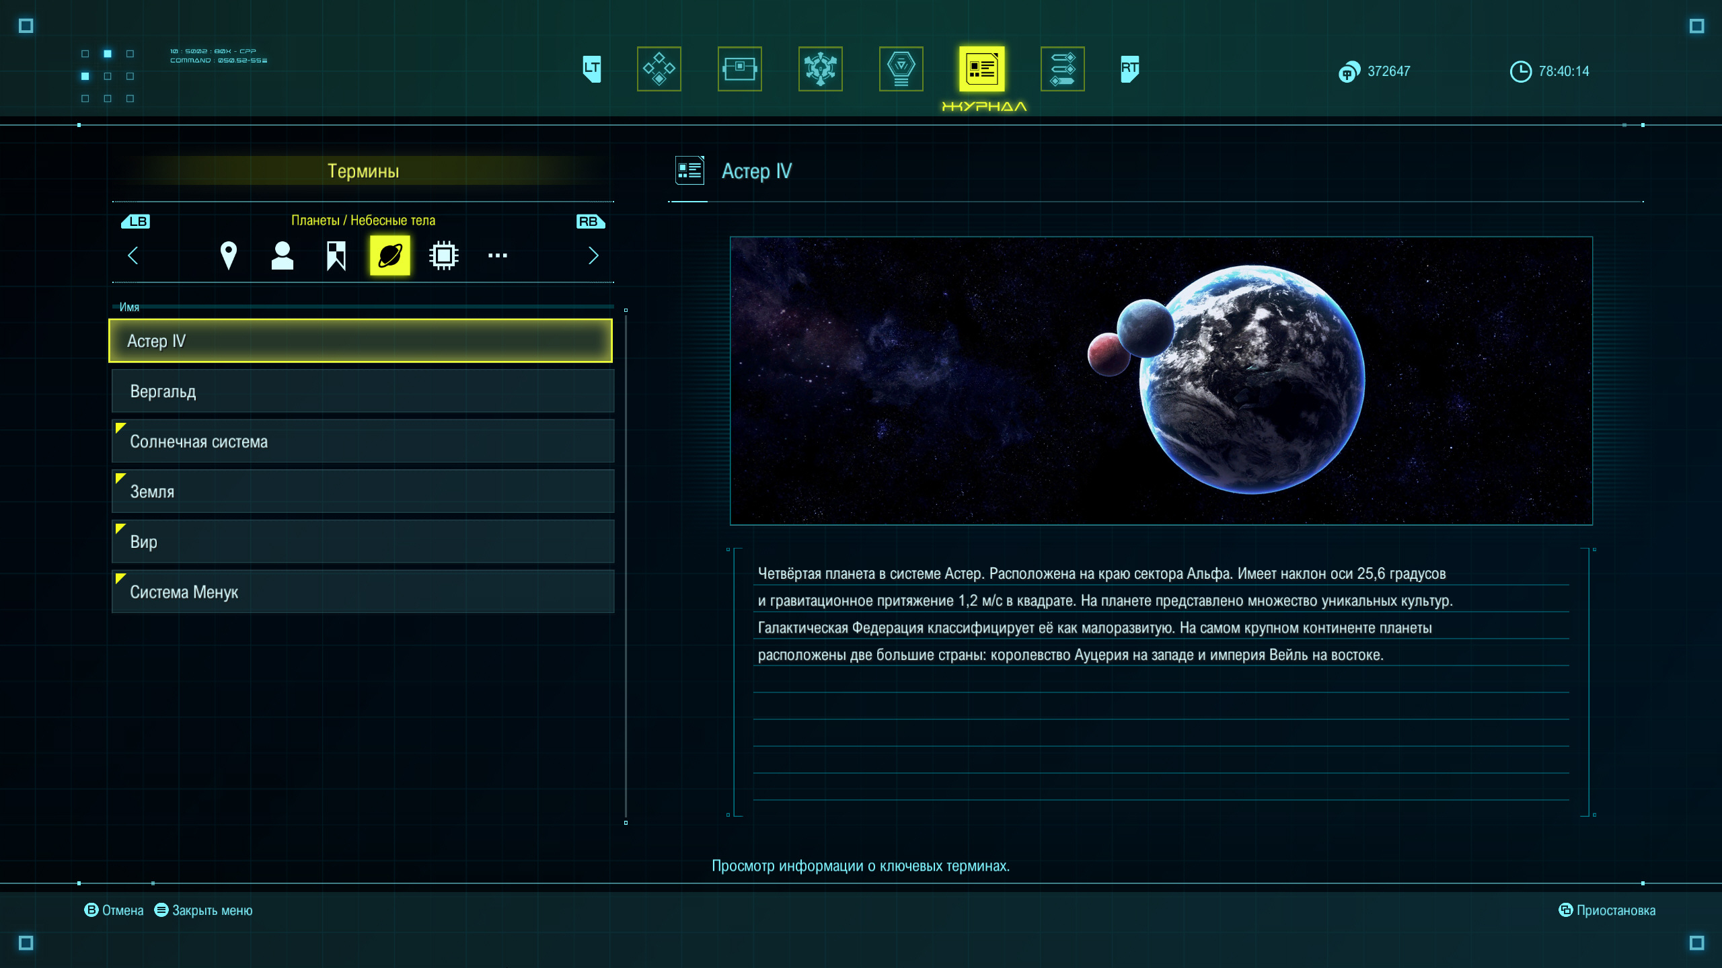Select the planets category icon
The image size is (1722, 968).
tap(389, 255)
